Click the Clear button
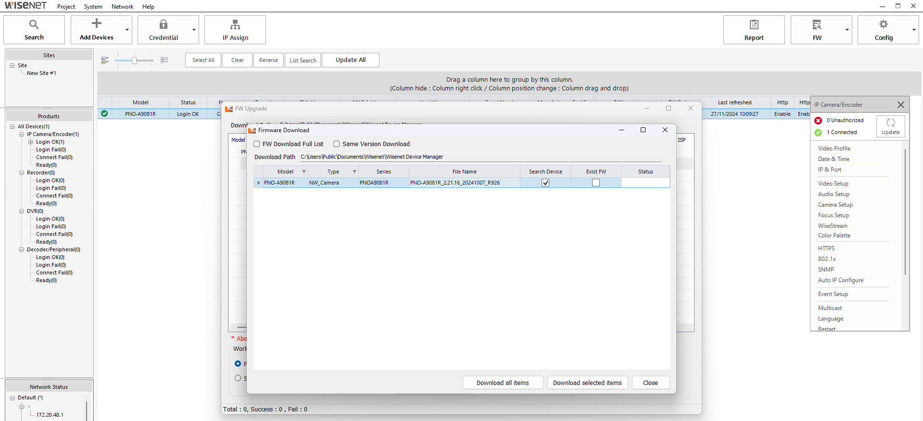Image resolution: width=923 pixels, height=421 pixels. 237,60
